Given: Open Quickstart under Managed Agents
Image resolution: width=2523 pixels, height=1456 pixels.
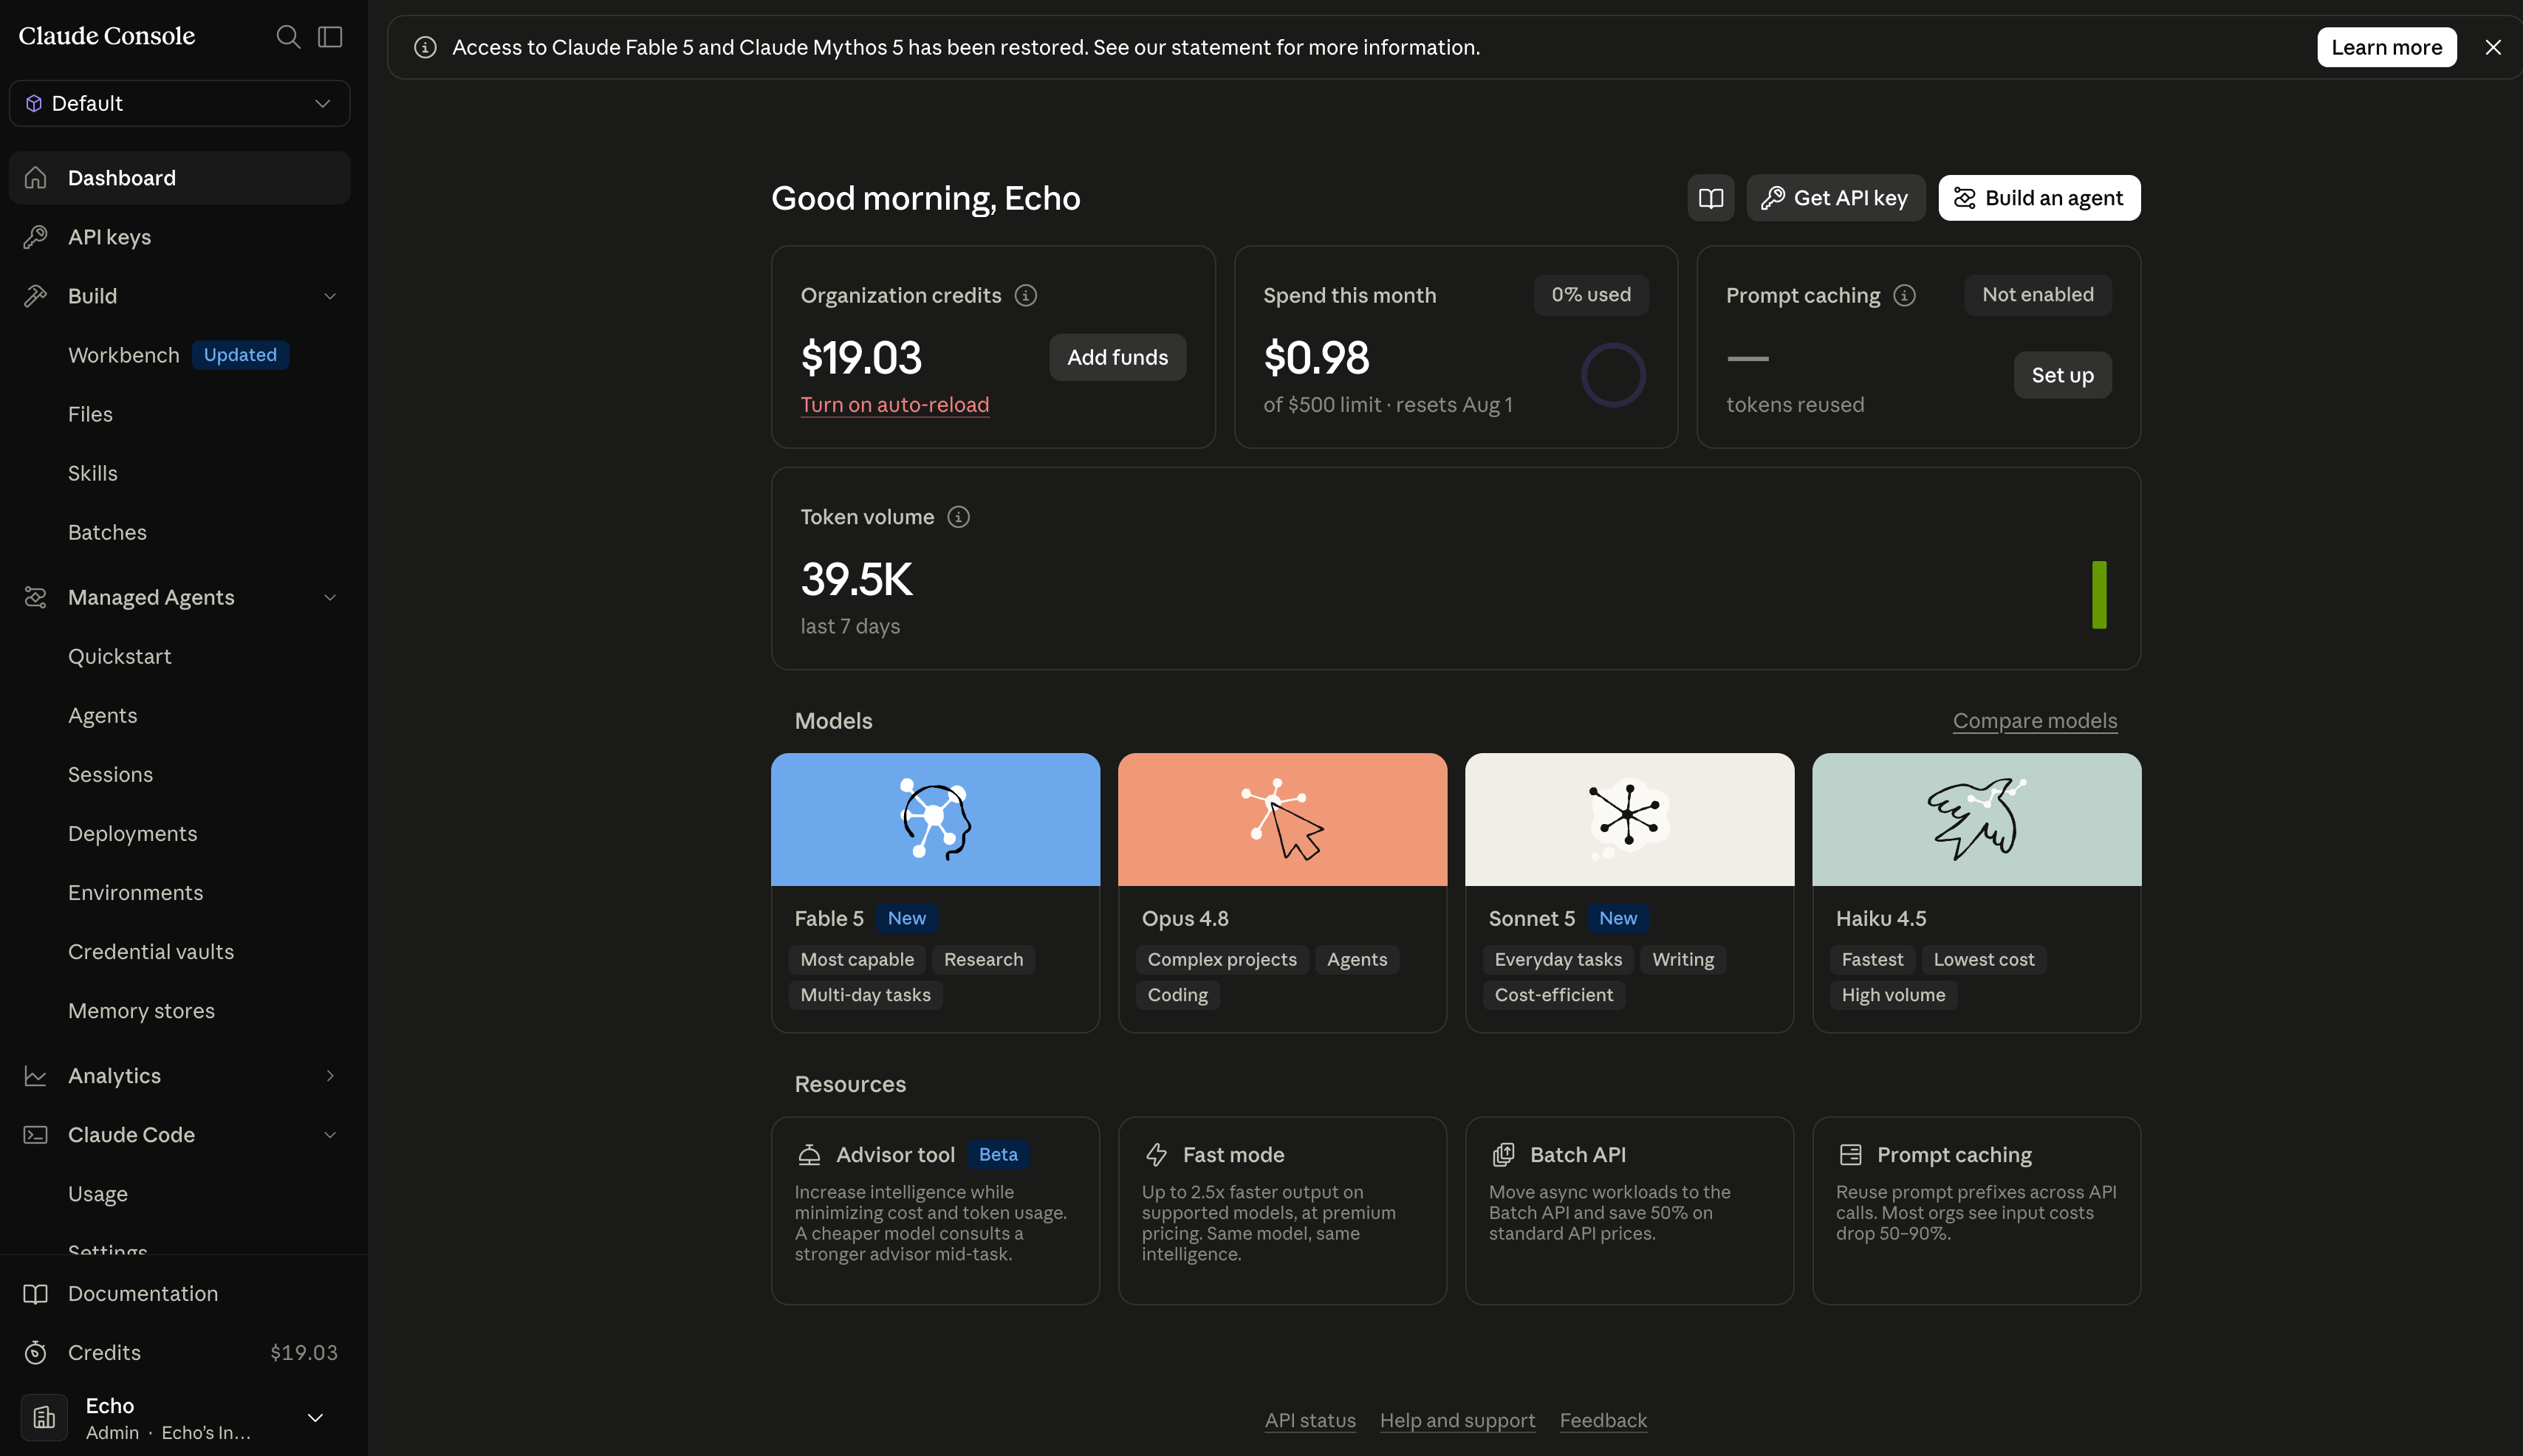Looking at the screenshot, I should pyautogui.click(x=120, y=656).
